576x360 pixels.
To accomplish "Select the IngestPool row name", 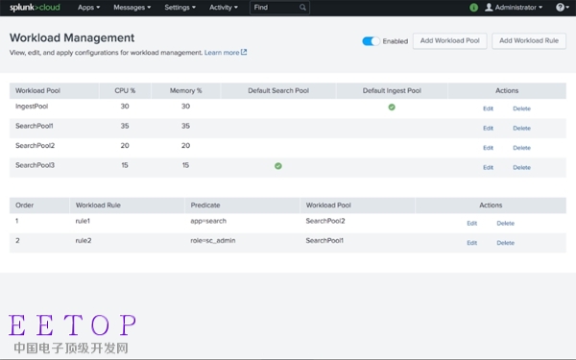I will coord(32,107).
